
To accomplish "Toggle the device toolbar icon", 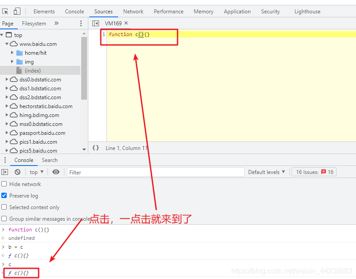I will click(x=17, y=12).
